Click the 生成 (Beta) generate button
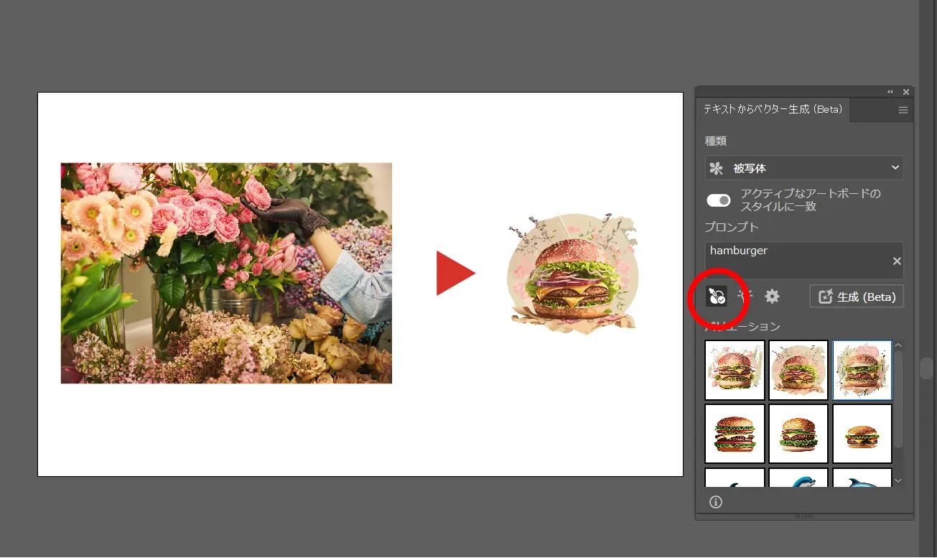The width and height of the screenshot is (937, 558). click(x=856, y=296)
